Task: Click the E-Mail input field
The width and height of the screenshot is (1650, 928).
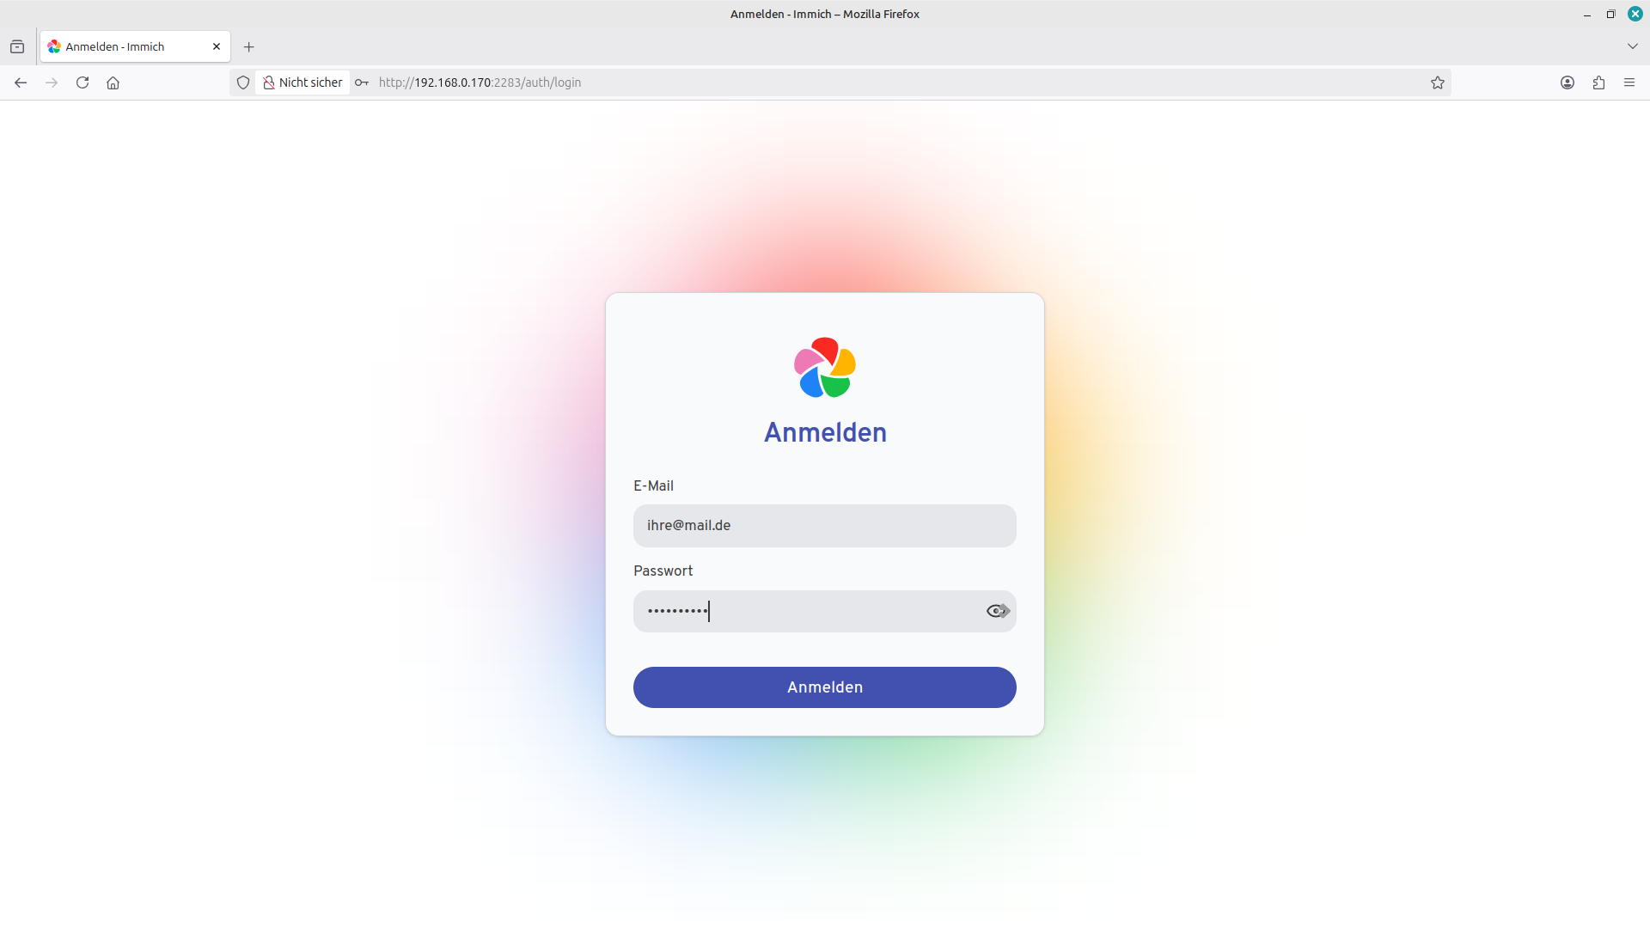Action: [x=825, y=526]
